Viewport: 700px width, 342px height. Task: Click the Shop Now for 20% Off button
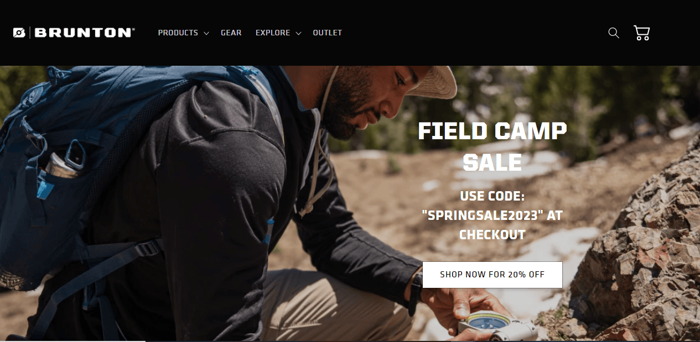click(492, 275)
